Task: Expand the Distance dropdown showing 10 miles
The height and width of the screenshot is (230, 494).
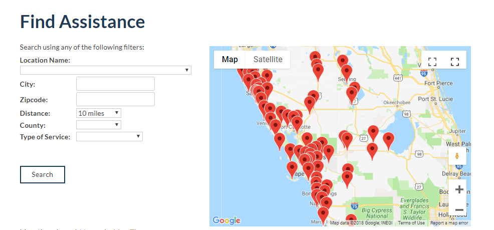Action: 99,113
